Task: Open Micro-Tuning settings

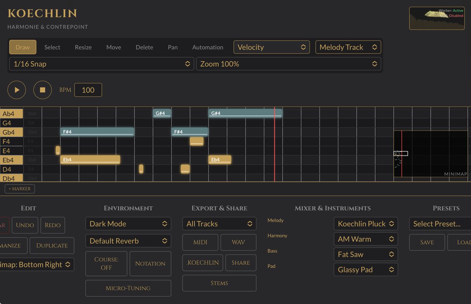Action: point(128,288)
